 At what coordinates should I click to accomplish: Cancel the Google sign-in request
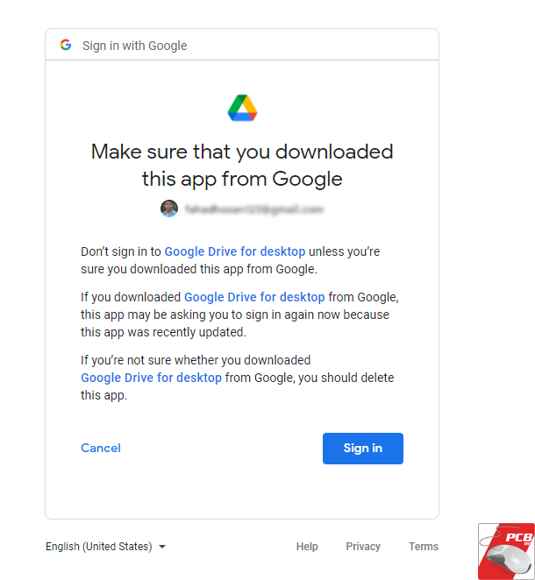click(x=101, y=448)
